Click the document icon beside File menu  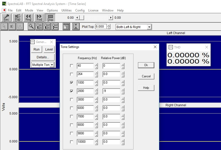(4, 10)
